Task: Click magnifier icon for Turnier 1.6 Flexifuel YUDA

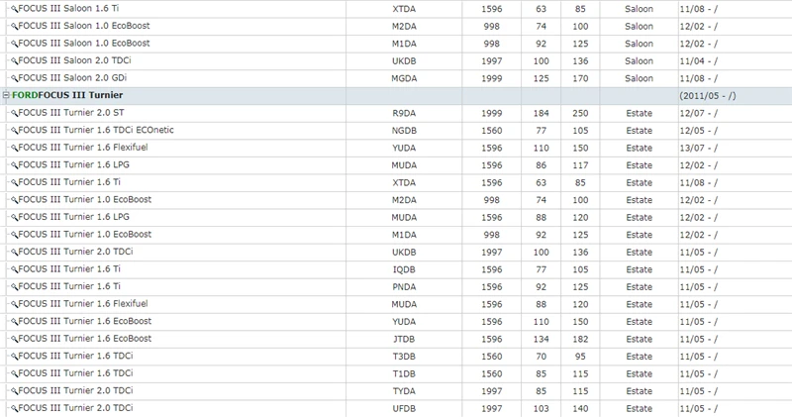Action: 14,149
